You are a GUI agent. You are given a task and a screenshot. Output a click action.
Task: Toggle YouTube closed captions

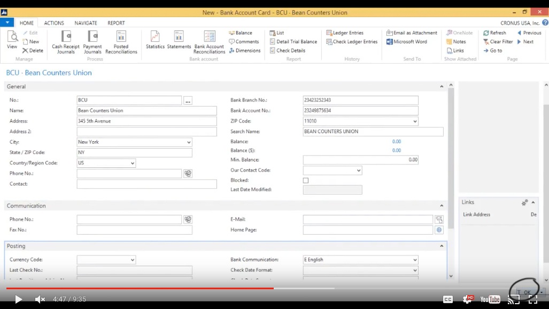tap(448, 299)
